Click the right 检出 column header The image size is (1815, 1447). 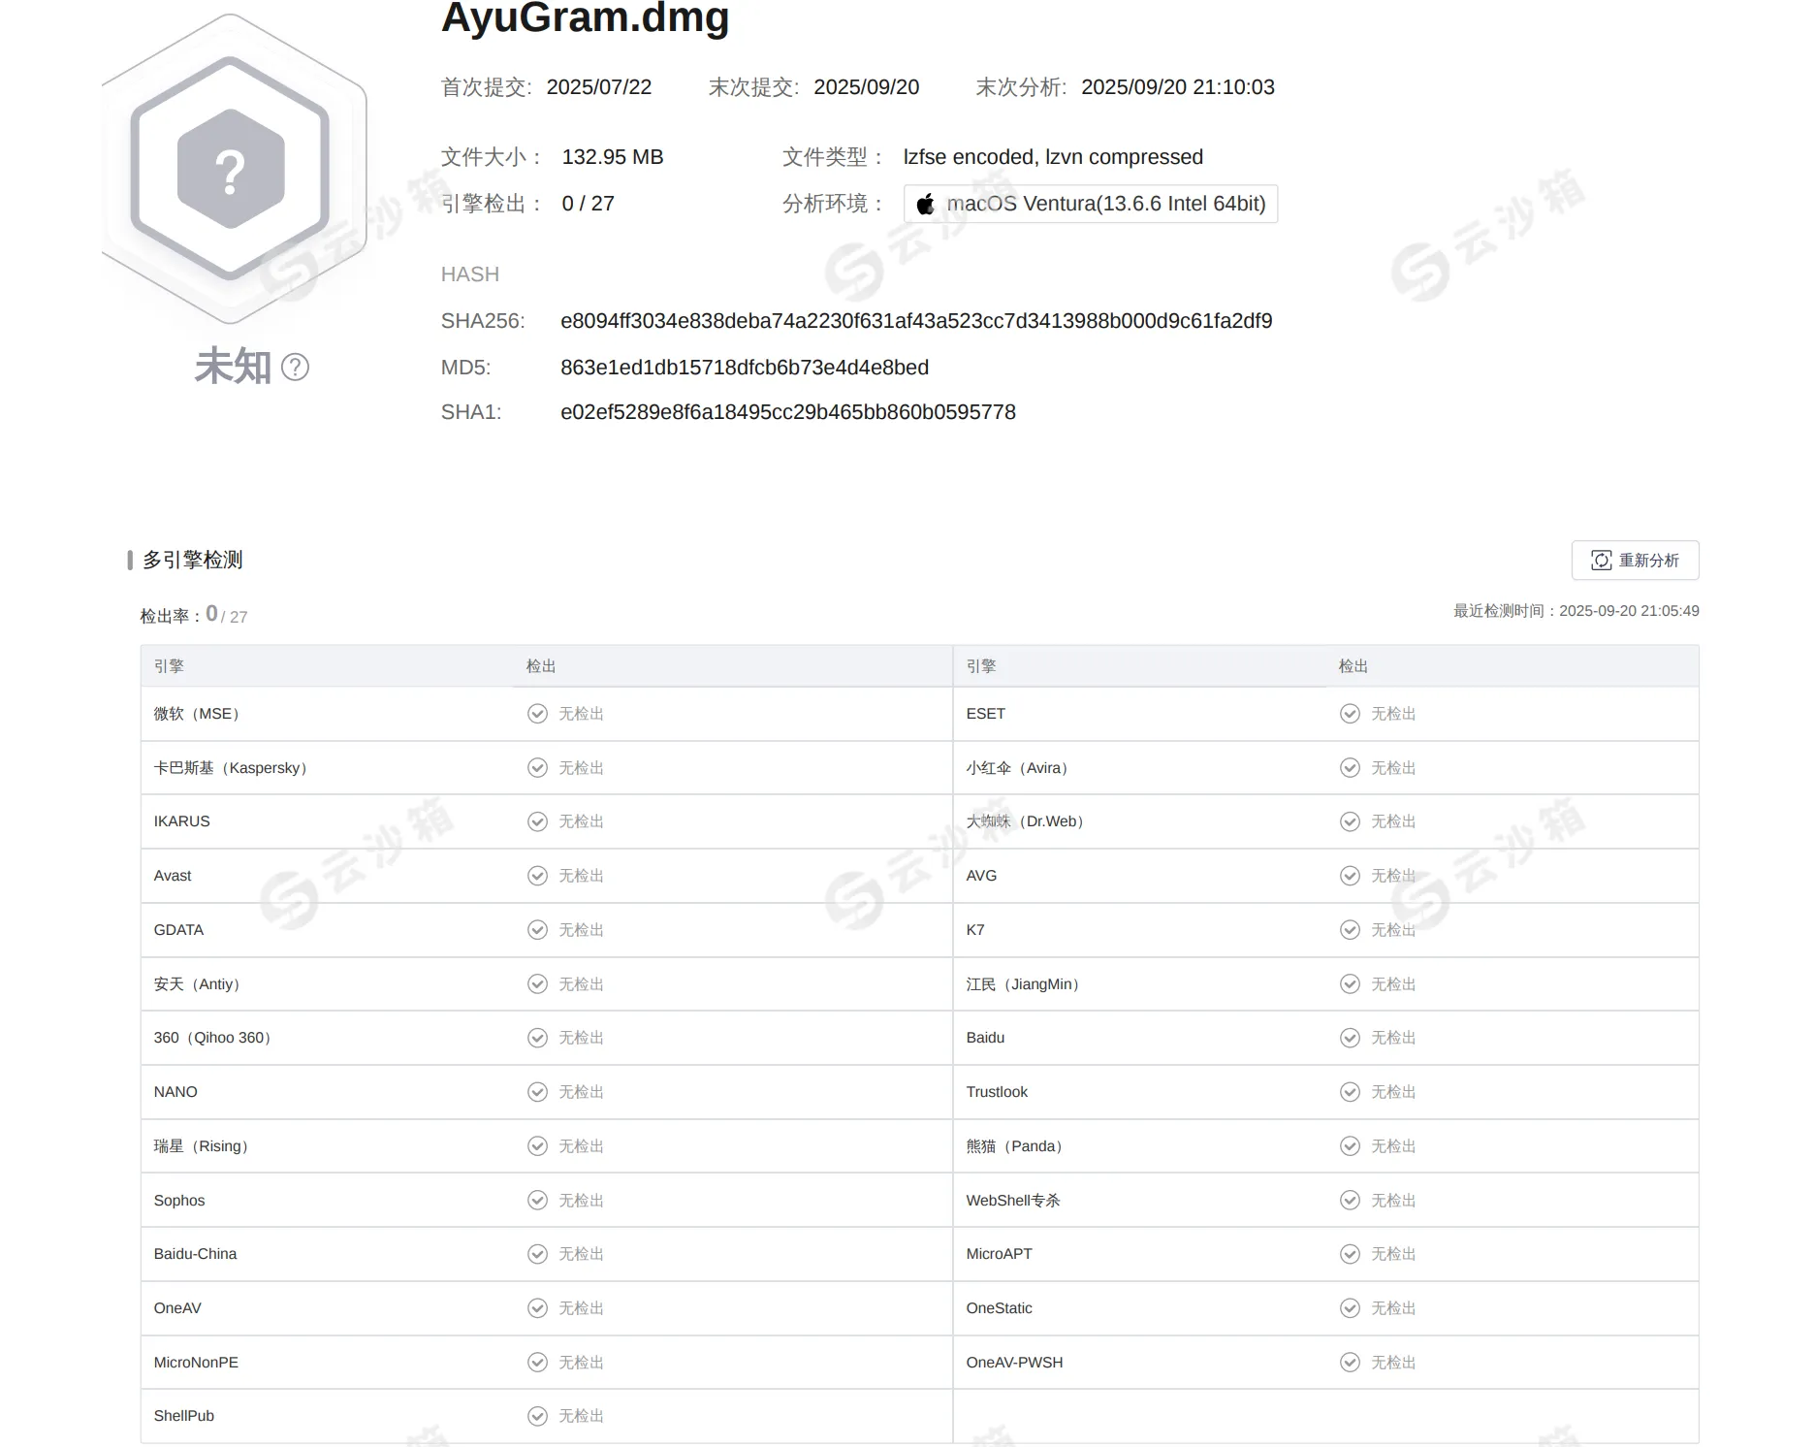pos(1353,666)
